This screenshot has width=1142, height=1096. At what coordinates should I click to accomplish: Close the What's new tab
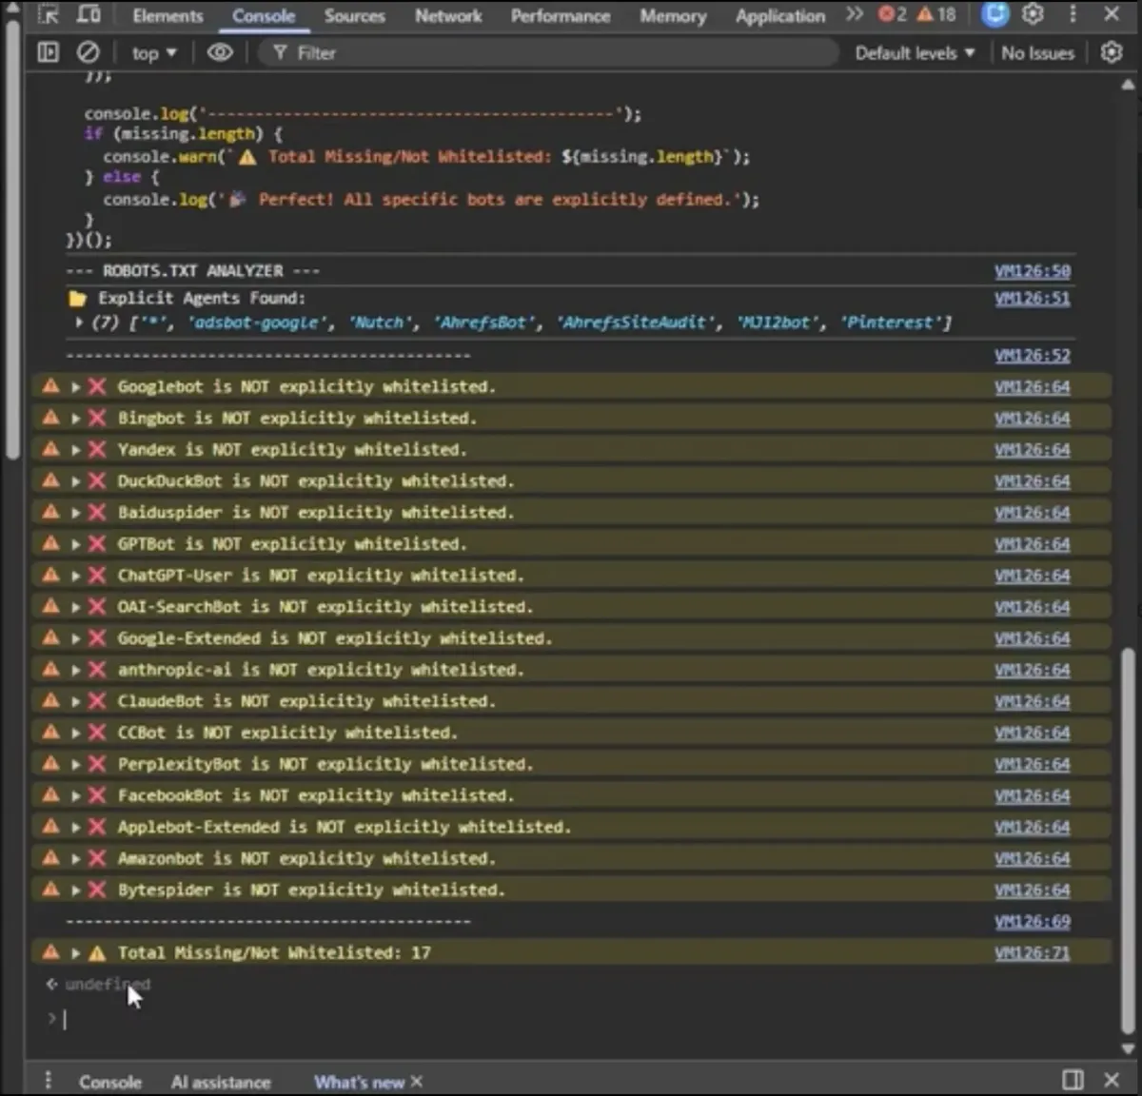point(416,1082)
